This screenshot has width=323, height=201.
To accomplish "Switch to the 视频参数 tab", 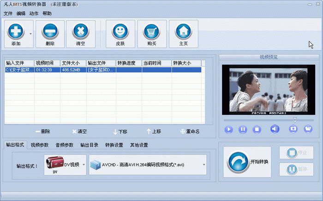I will (x=39, y=145).
